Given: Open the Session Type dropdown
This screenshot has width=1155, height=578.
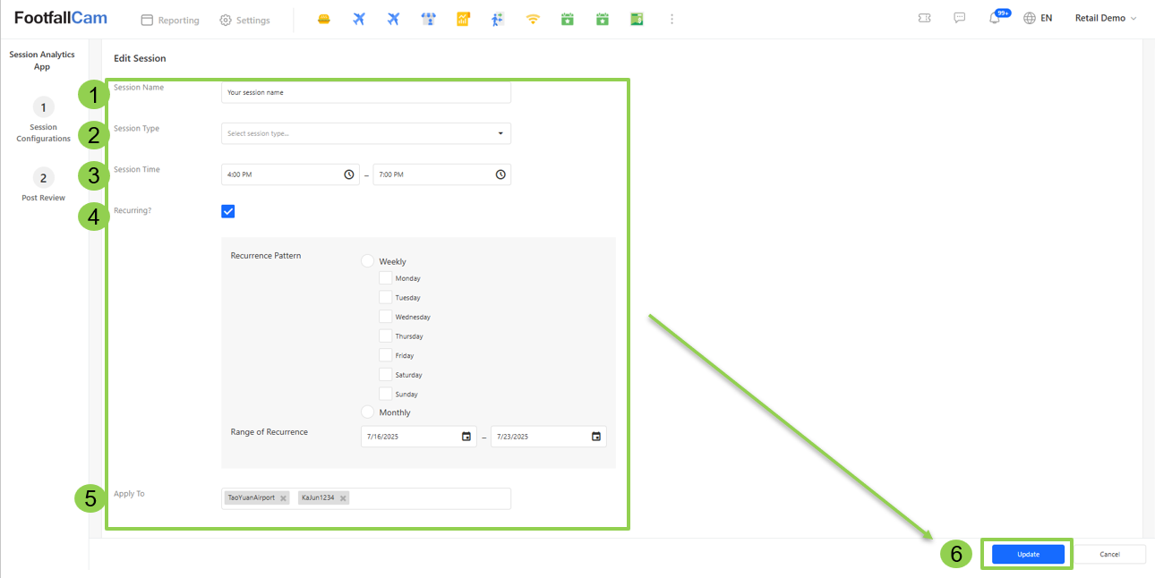Looking at the screenshot, I should [365, 133].
